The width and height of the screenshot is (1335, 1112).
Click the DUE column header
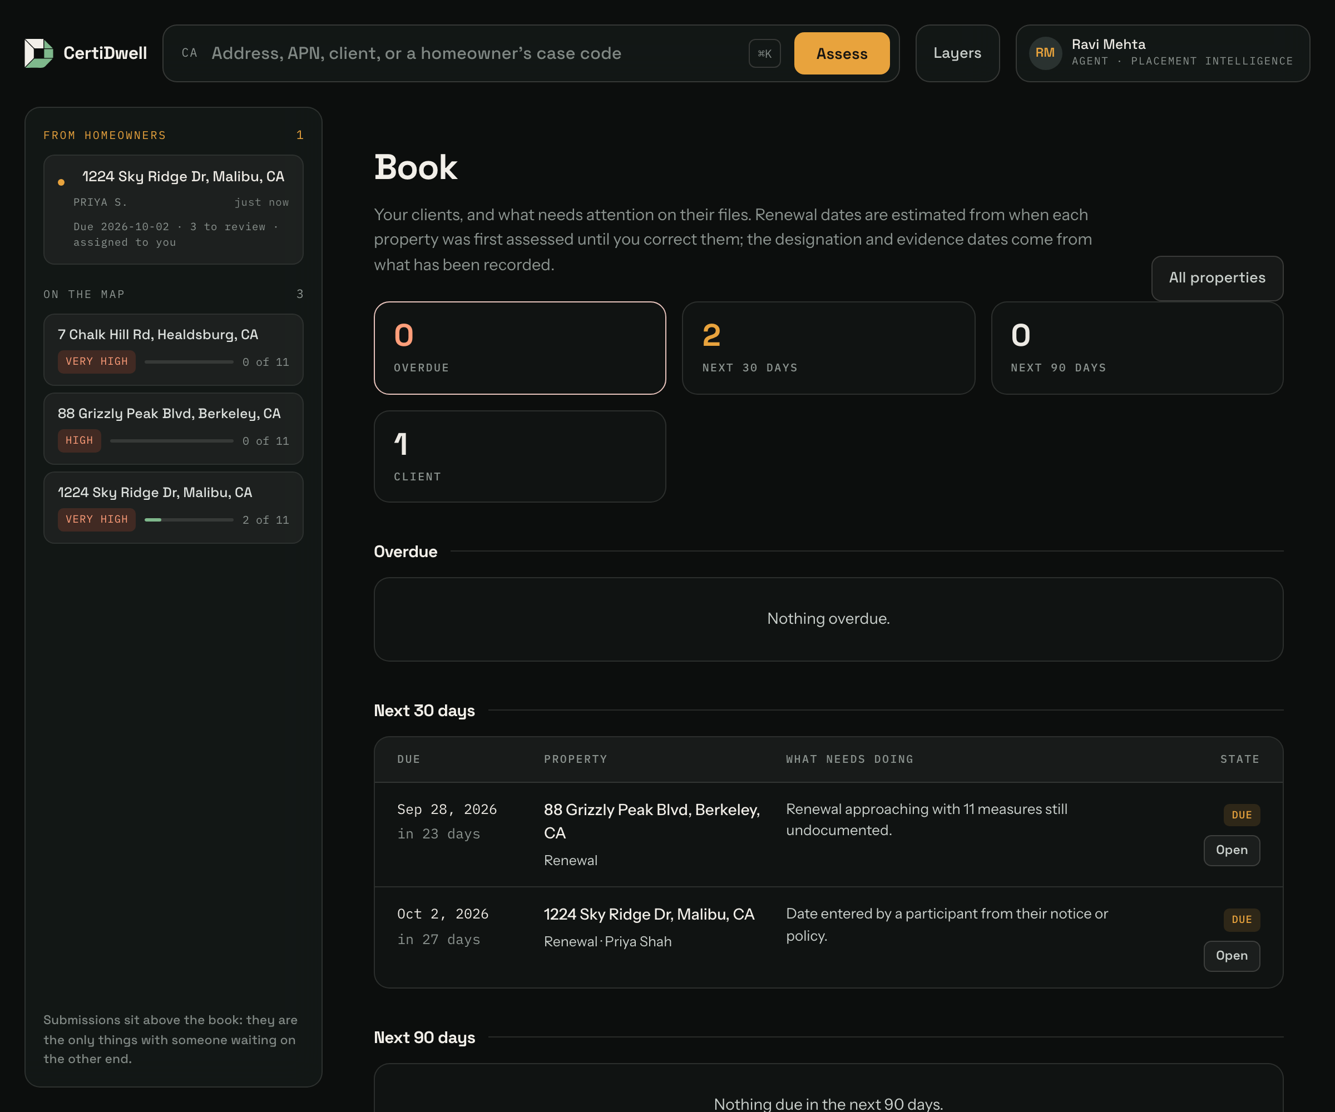coord(409,759)
